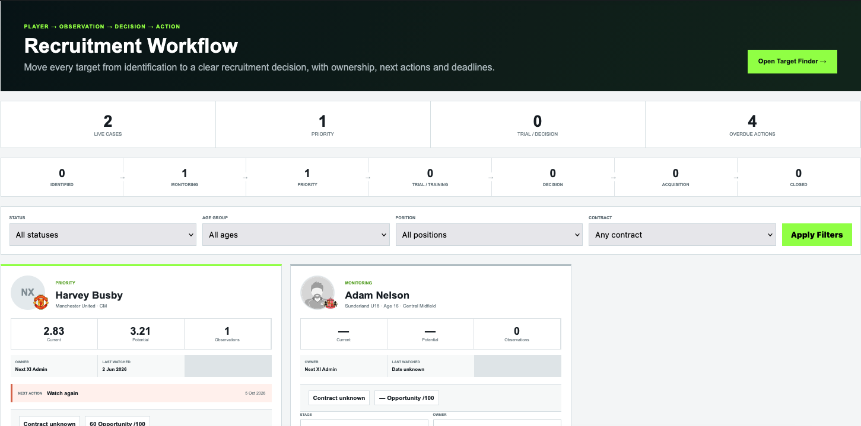861x426 pixels.
Task: Click Adam Nelson's Opportunity /100 tag
Action: coord(406,398)
